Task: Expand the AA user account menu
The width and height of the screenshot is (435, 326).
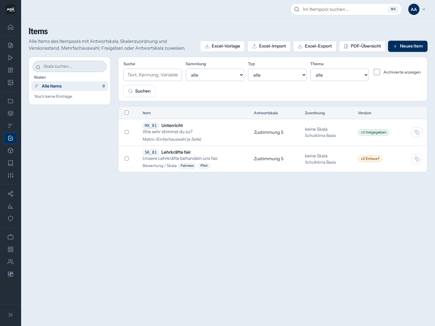Action: (x=417, y=9)
